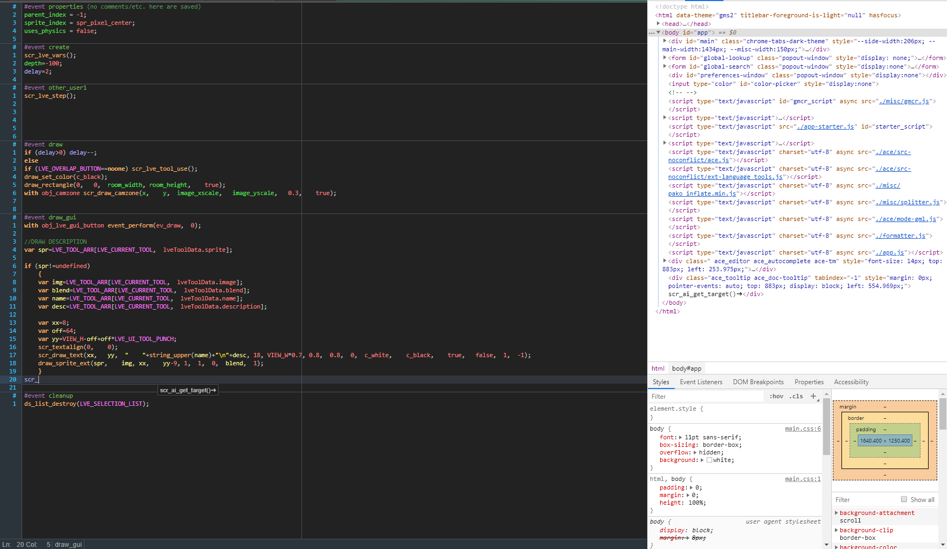947x549 pixels.
Task: Expand the global-search form node
Action: pyautogui.click(x=665, y=66)
